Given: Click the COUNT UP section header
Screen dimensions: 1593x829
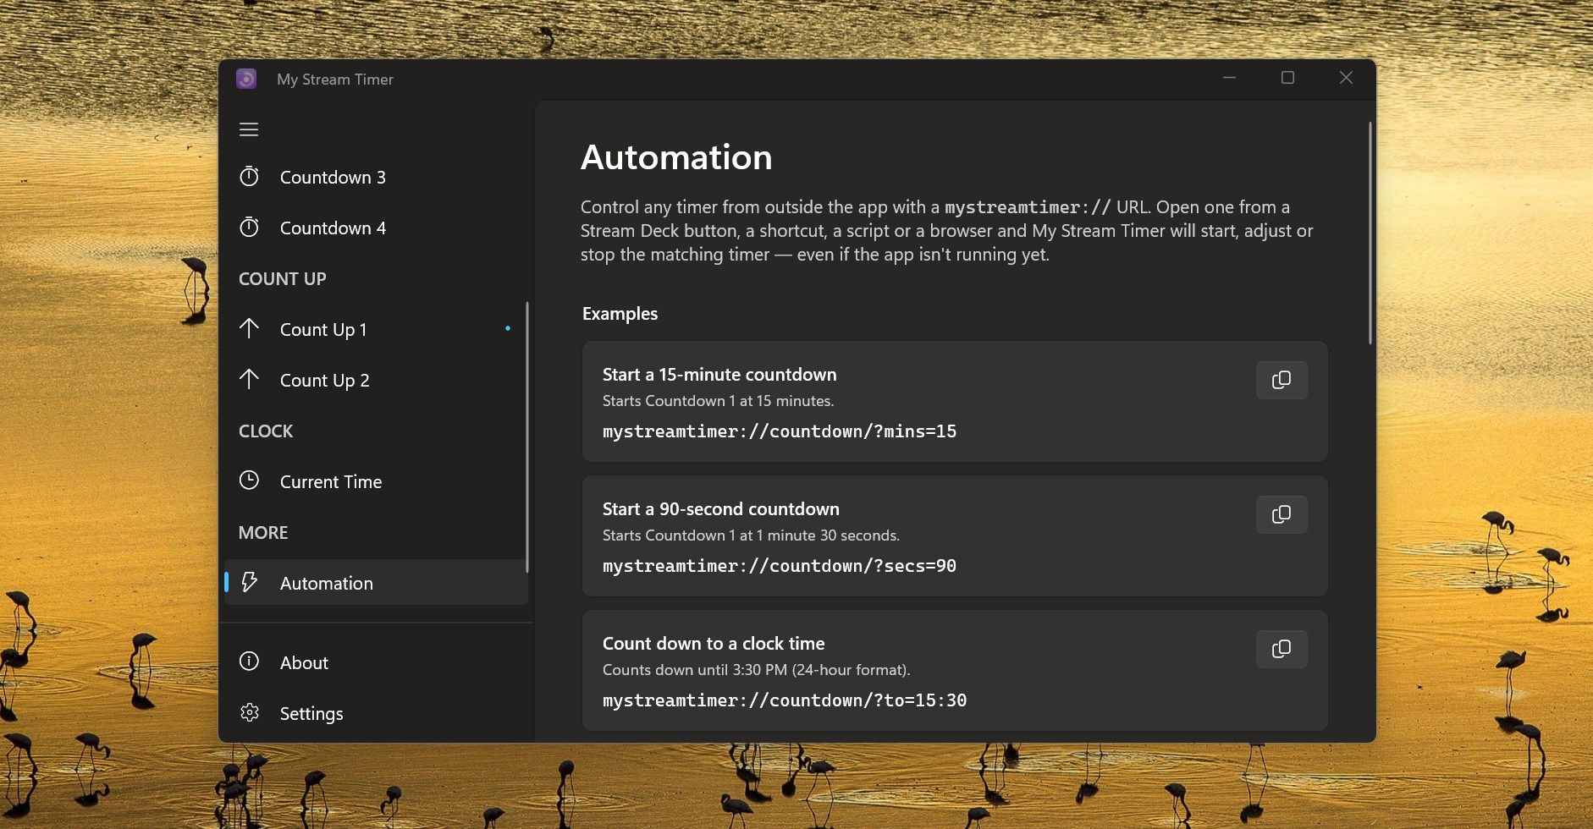Looking at the screenshot, I should [x=283, y=278].
